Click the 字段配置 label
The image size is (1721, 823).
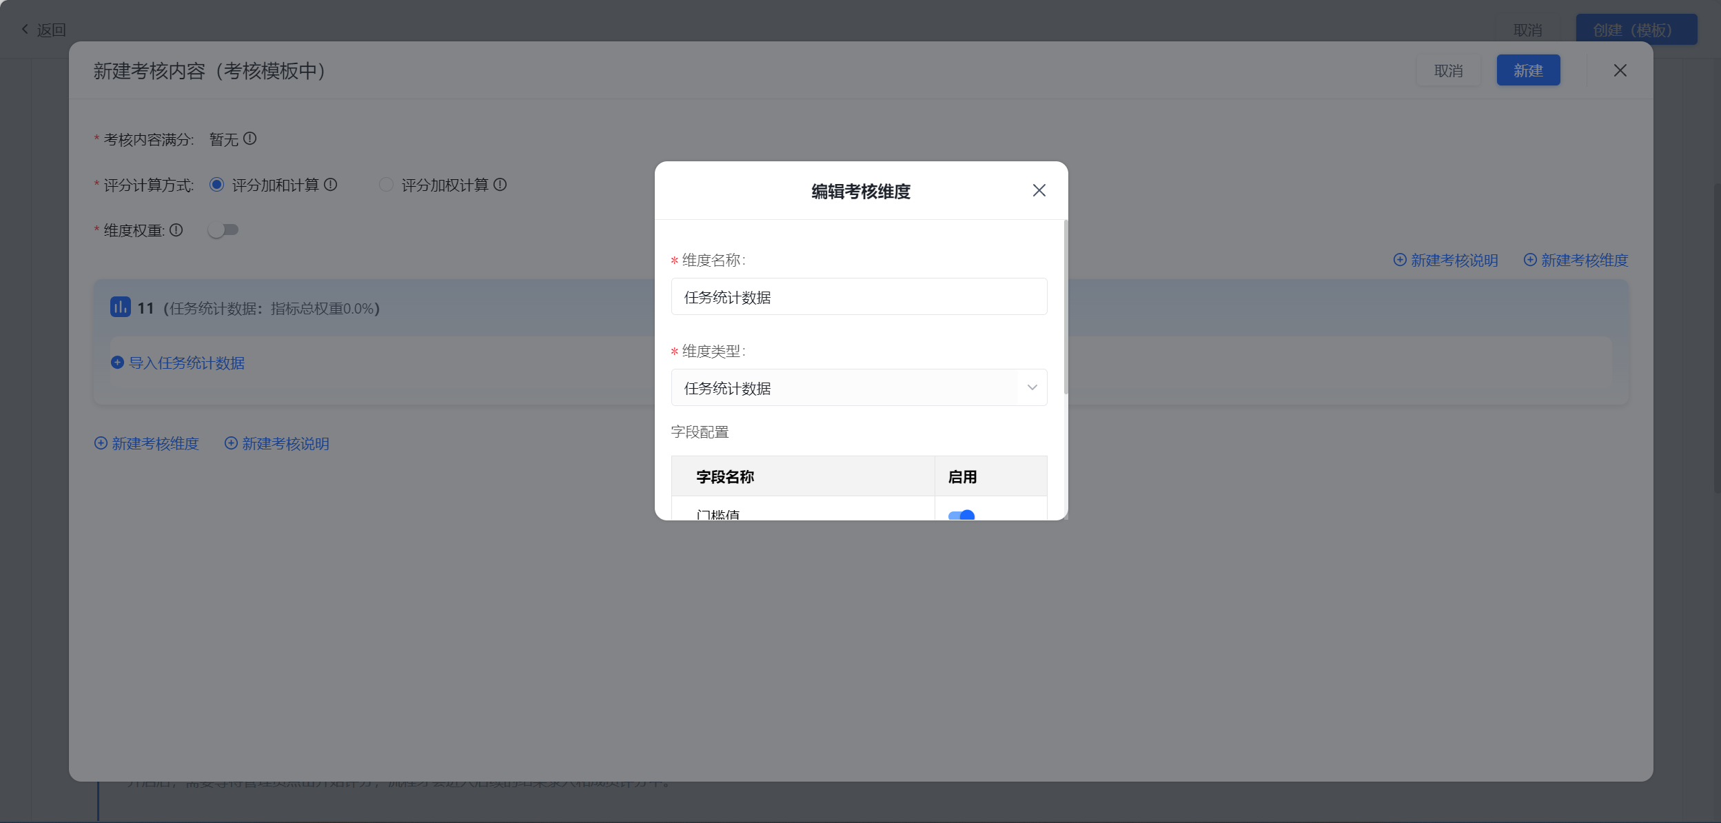click(700, 431)
